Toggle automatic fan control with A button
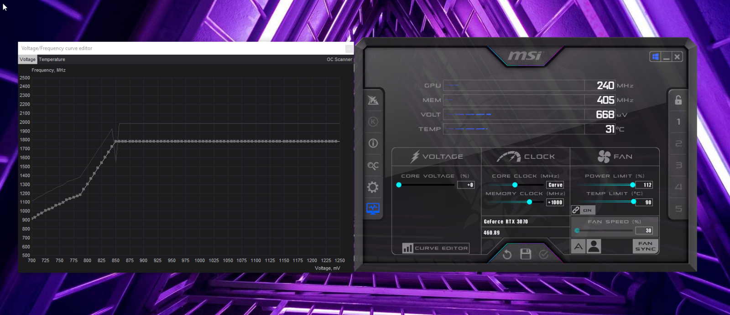This screenshot has height=315, width=730. coord(578,247)
